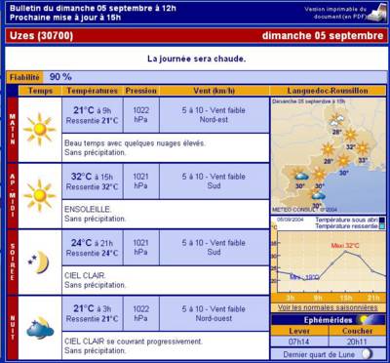This screenshot has width=390, height=363.
Task: Click the Languedoc-Roussillon regional map
Action: (x=329, y=155)
